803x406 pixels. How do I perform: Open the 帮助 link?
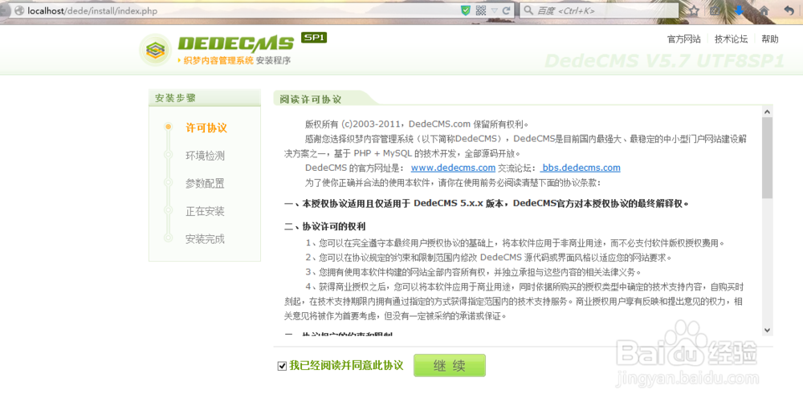[770, 39]
